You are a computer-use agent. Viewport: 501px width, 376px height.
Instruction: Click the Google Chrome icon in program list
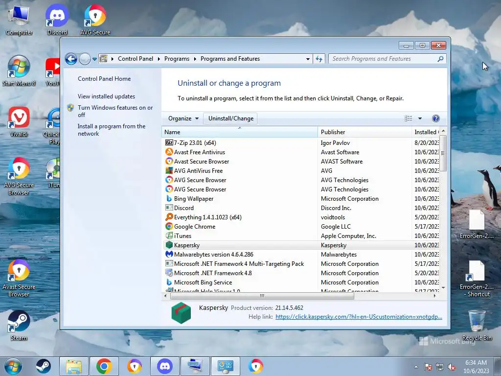tap(169, 226)
